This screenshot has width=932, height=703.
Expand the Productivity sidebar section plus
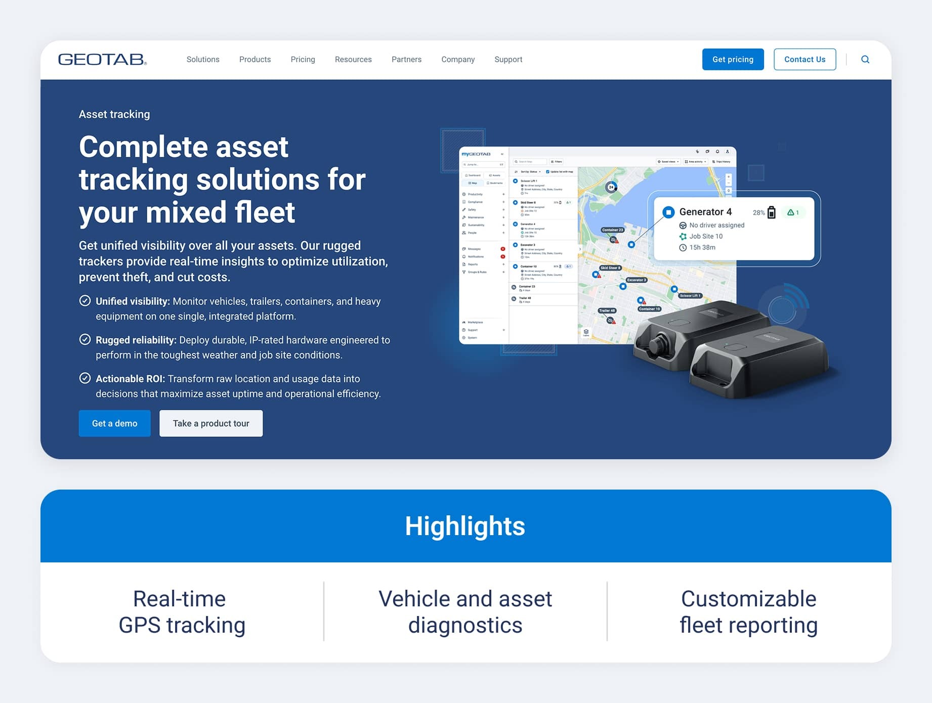(x=503, y=194)
